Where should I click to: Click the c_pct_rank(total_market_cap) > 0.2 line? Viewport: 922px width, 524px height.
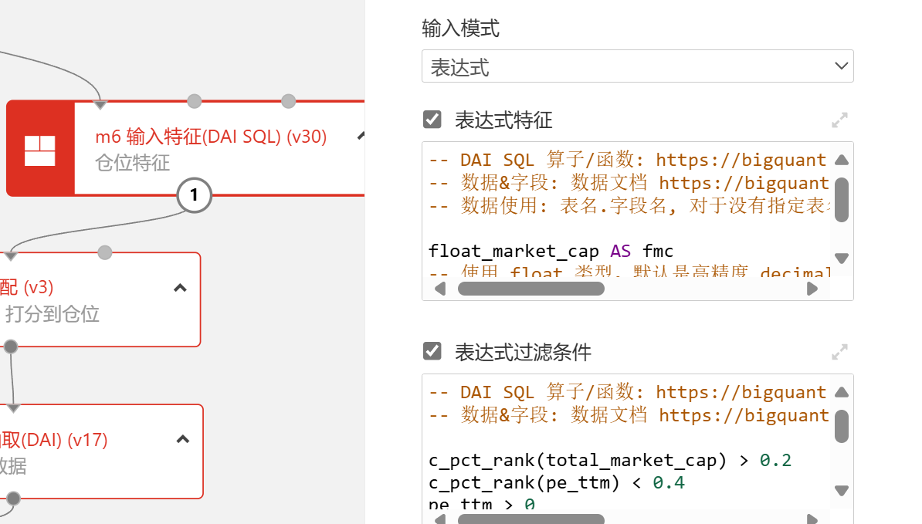[610, 460]
